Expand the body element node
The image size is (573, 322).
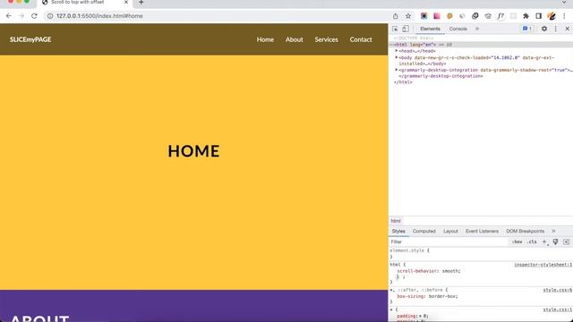397,57
